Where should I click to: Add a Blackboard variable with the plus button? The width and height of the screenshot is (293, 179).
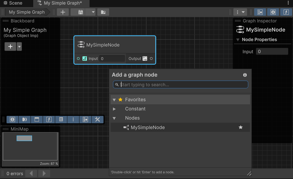[x=10, y=47]
